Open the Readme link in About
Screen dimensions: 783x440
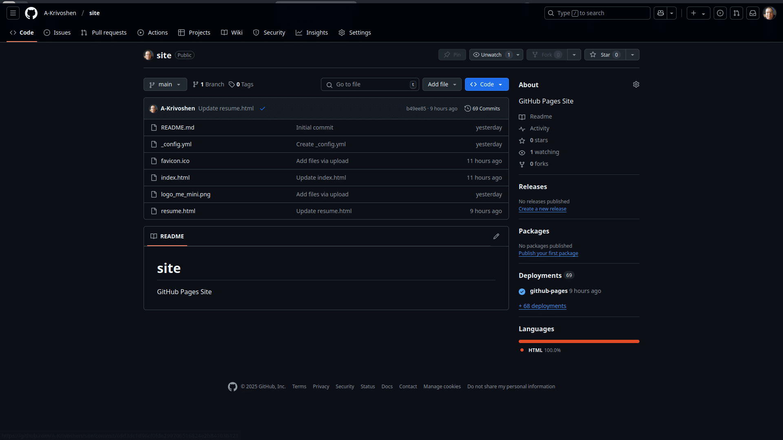(535, 117)
